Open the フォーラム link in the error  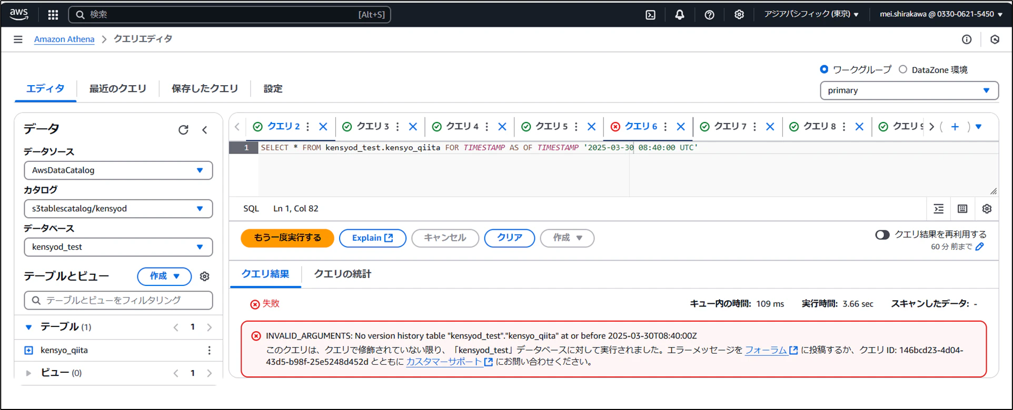point(771,350)
